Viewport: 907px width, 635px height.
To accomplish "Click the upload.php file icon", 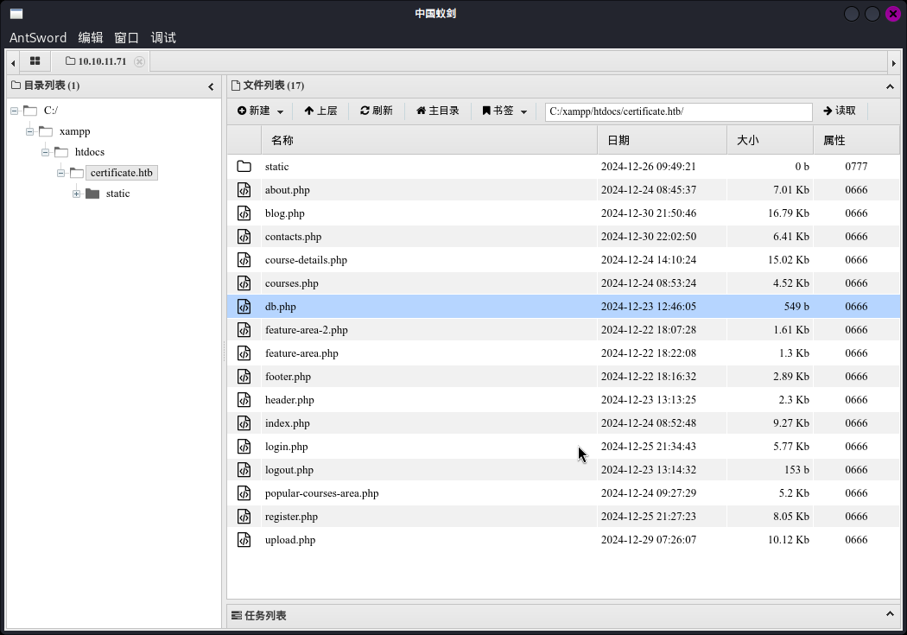I will pyautogui.click(x=244, y=540).
